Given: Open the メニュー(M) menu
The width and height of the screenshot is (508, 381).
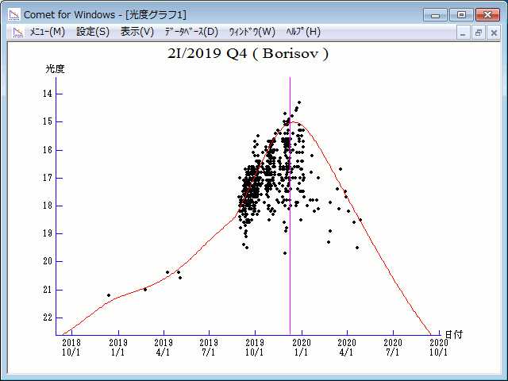Looking at the screenshot, I should pos(47,32).
